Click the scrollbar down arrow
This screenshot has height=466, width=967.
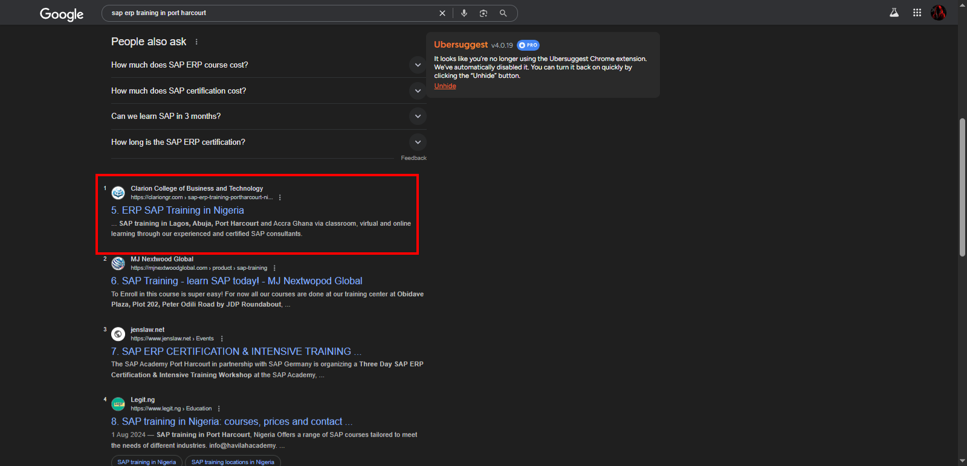(962, 461)
